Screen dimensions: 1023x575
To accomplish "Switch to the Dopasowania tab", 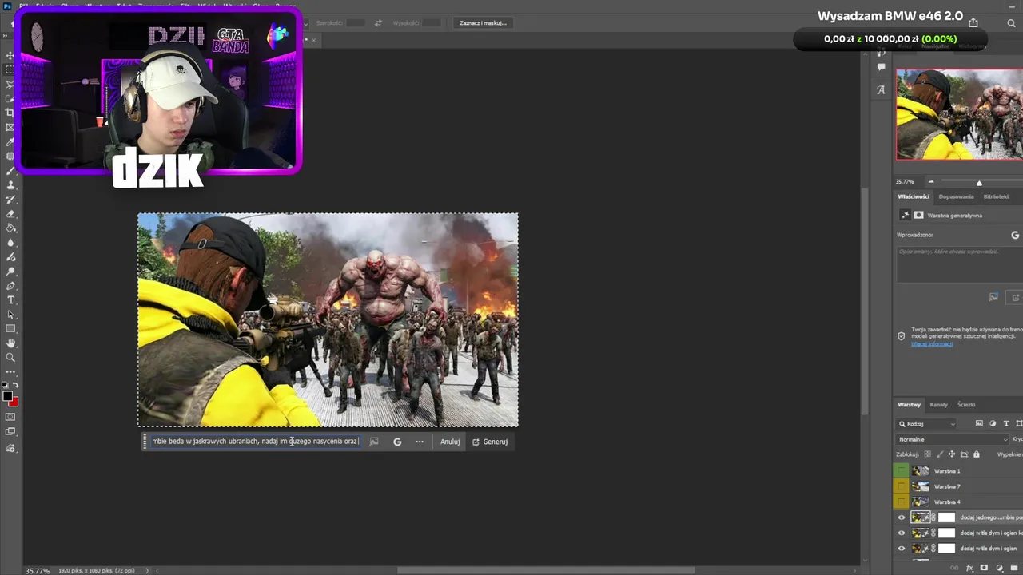I will 956,196.
